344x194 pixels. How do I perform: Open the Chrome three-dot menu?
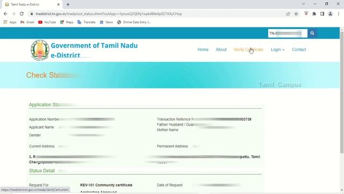[339, 14]
